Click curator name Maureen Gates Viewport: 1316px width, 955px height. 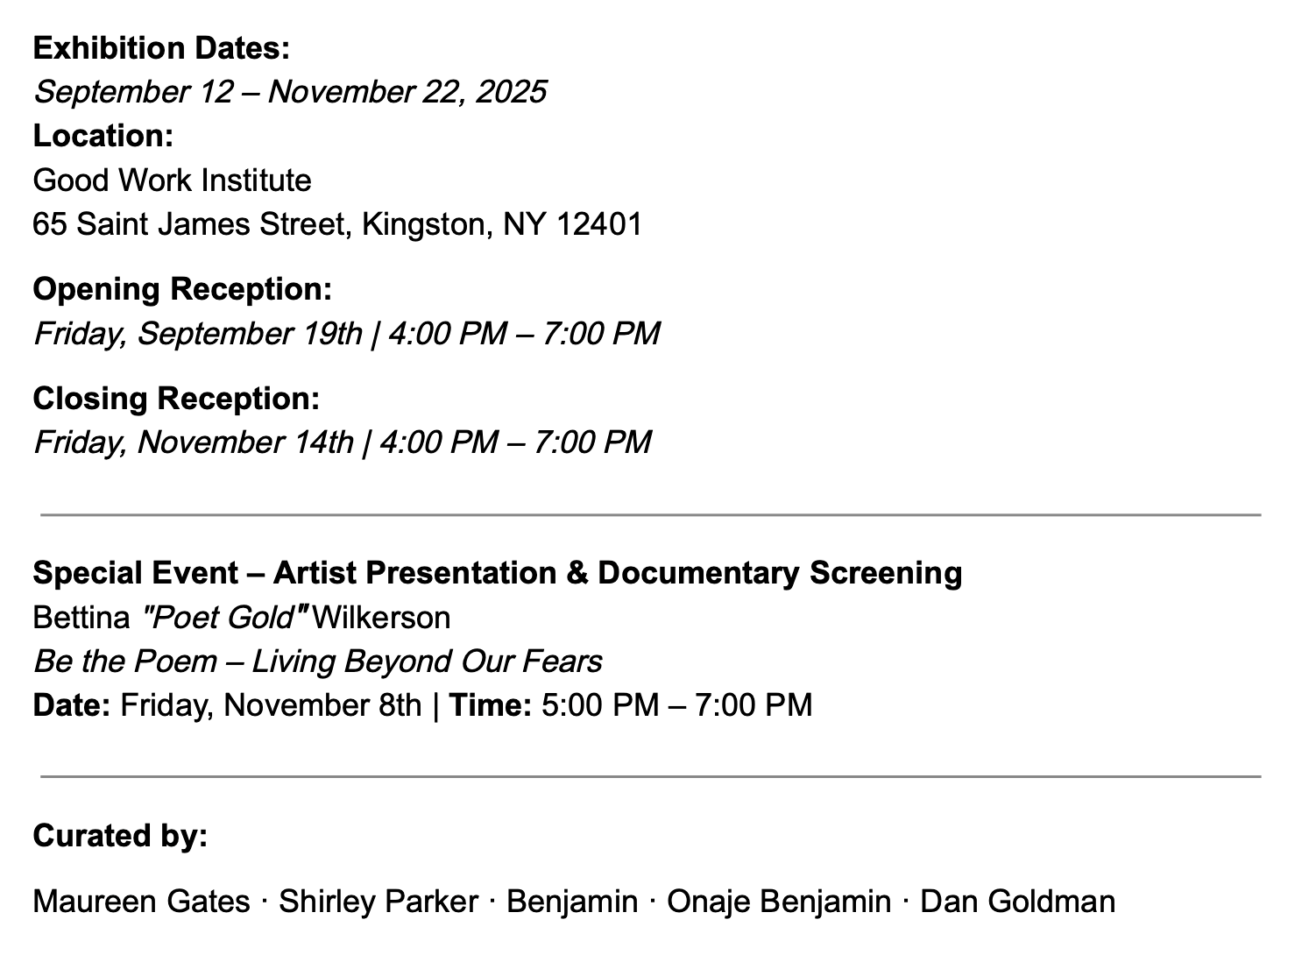pos(141,902)
